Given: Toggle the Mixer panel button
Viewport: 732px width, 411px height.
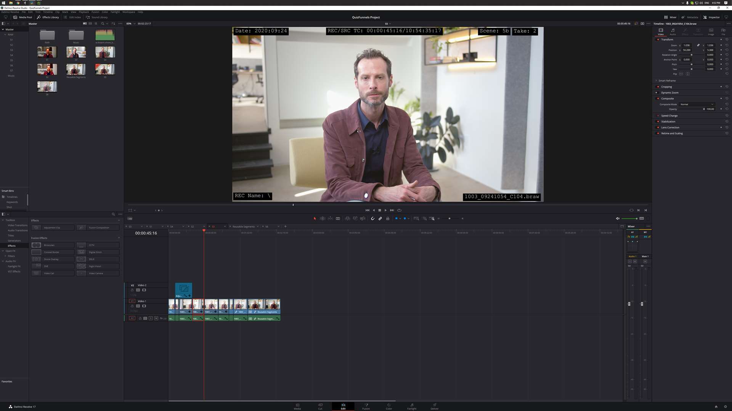Looking at the screenshot, I should pyautogui.click(x=670, y=17).
